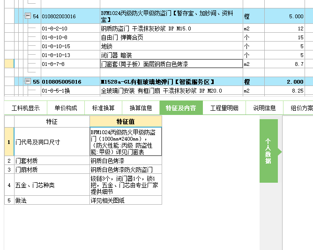The image size is (313, 250).
Task: Click the name cell 自由门 弹簧合页
Action: click(x=171, y=37)
